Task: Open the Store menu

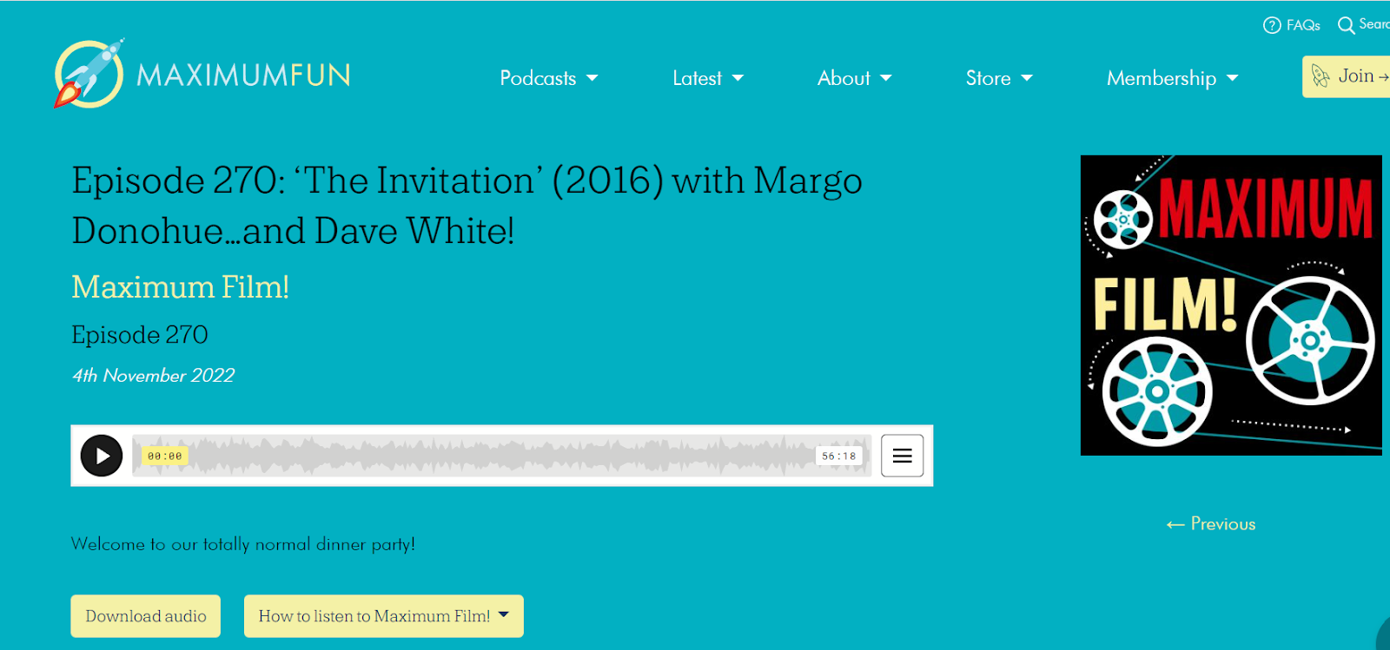Action: tap(999, 78)
